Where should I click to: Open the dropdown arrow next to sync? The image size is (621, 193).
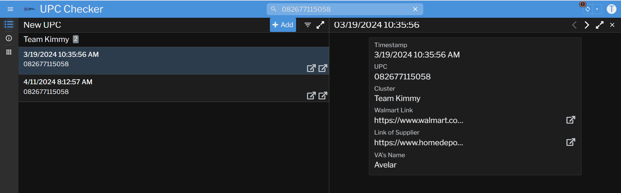coord(597,9)
